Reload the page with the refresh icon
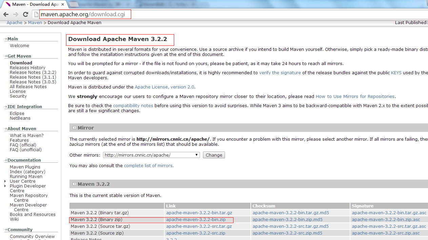Image resolution: width=428 pixels, height=240 pixels. (25, 14)
